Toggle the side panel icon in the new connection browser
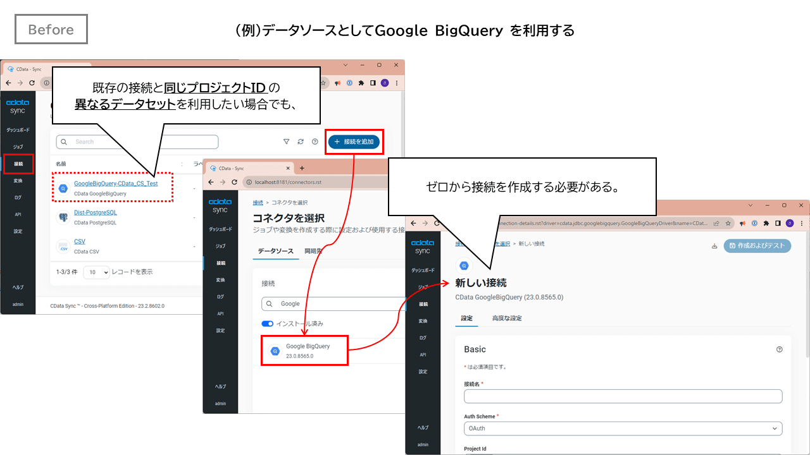The image size is (810, 455). click(x=778, y=223)
